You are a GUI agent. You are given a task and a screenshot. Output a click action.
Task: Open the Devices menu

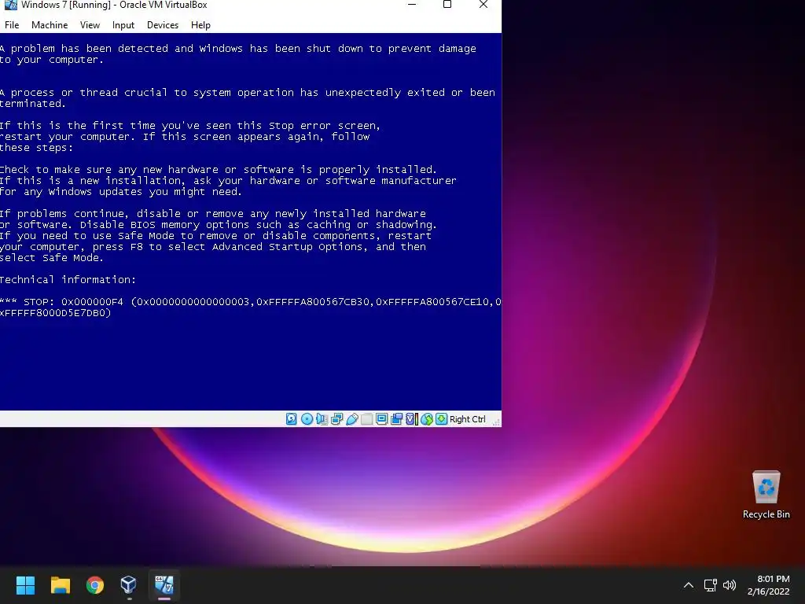click(x=163, y=24)
